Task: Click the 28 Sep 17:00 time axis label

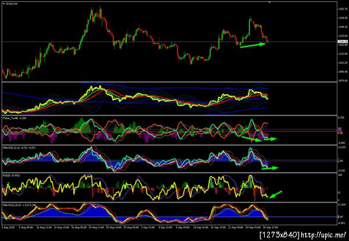Action: pyautogui.click(x=269, y=228)
